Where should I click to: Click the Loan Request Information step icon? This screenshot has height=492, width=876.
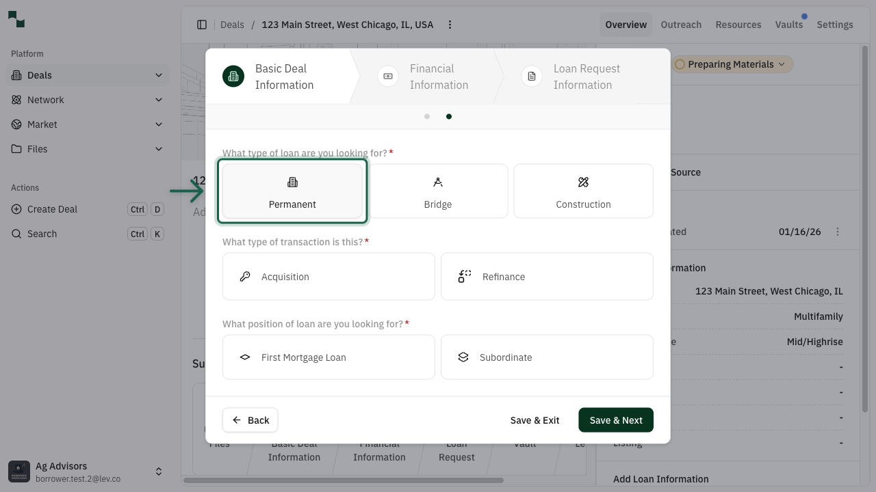(531, 76)
